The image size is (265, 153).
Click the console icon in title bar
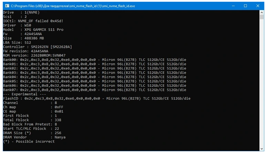point(7,6)
